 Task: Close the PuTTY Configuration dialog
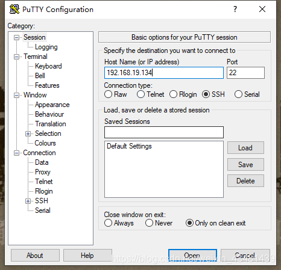tap(262, 9)
